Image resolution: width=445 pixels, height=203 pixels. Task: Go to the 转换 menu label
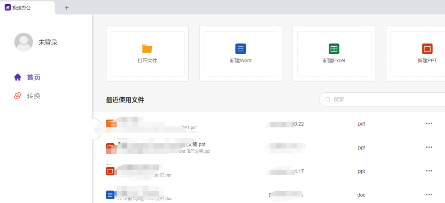34,96
